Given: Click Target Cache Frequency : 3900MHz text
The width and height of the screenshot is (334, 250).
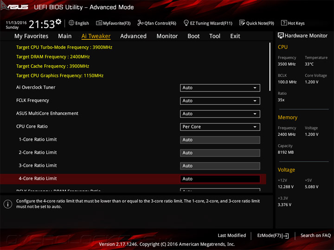Looking at the screenshot, I should pyautogui.click(x=52, y=66).
